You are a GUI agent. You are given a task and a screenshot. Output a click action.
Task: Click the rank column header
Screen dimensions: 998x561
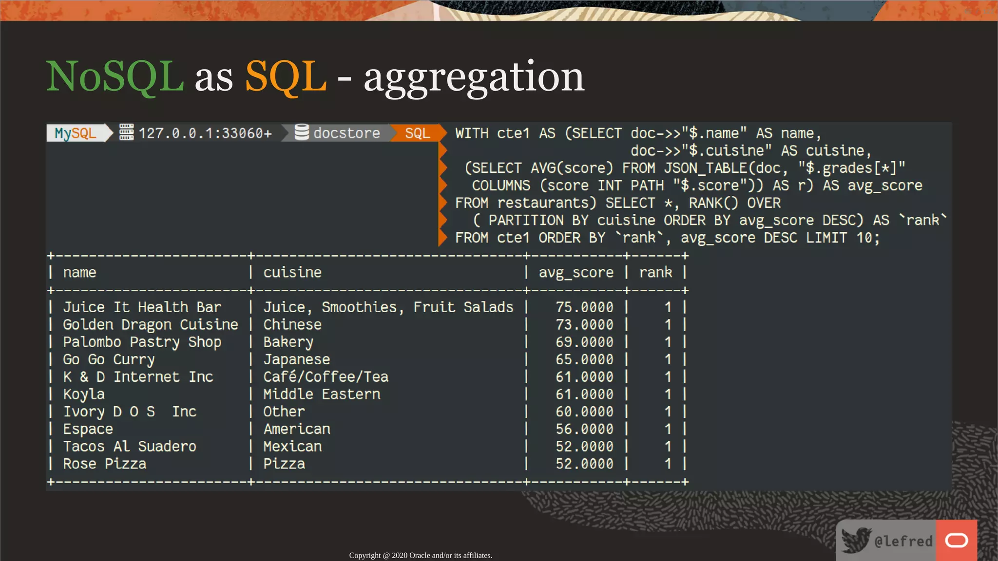click(x=655, y=272)
